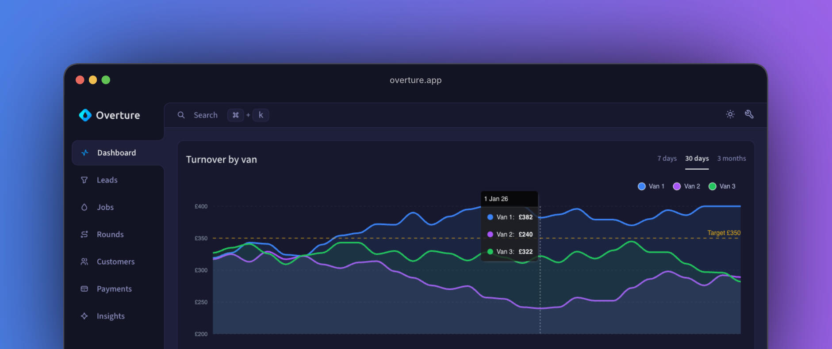
Task: Open settings via wrench icon
Action: [x=749, y=114]
